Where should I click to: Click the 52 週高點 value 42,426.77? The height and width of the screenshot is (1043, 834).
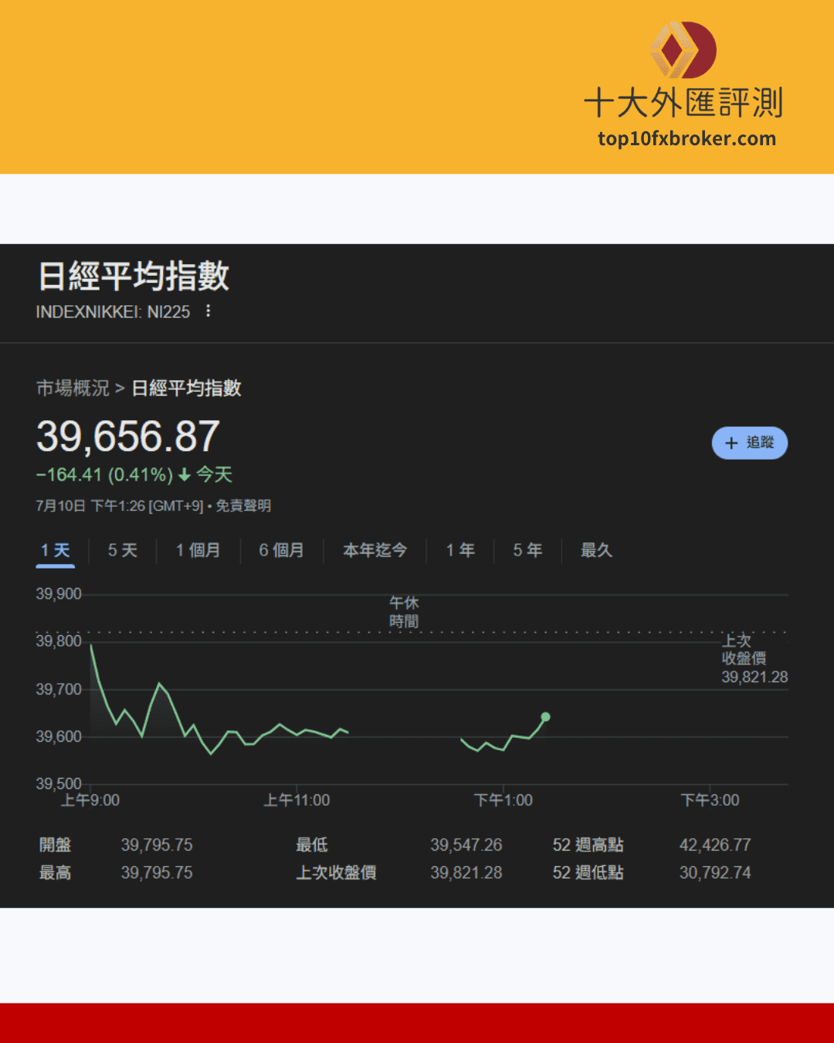(714, 845)
